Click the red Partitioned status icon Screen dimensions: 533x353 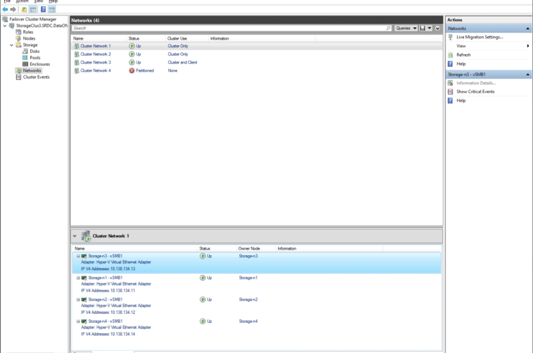click(x=132, y=70)
